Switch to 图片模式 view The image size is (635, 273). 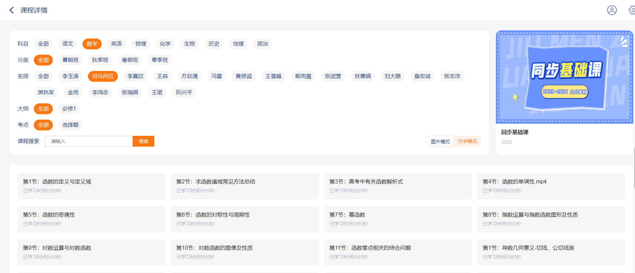coord(440,141)
